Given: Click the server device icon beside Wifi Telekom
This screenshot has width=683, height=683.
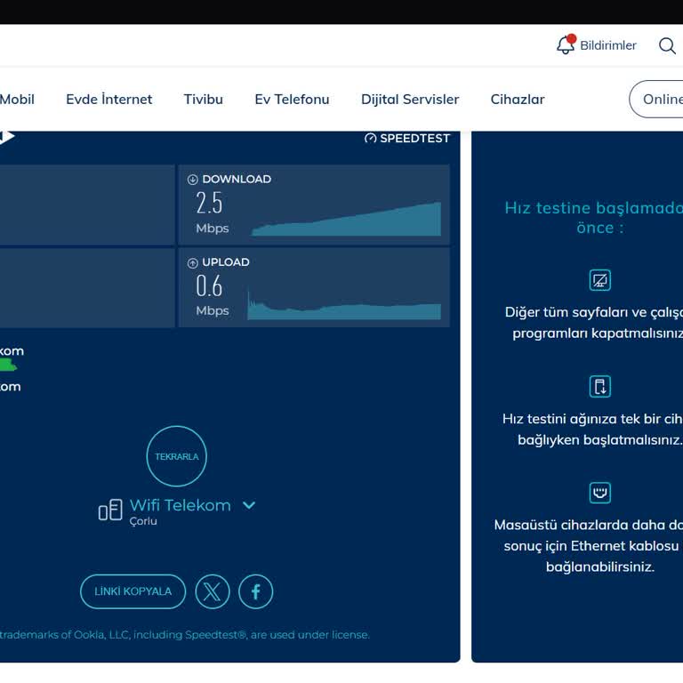Looking at the screenshot, I should click(x=110, y=510).
